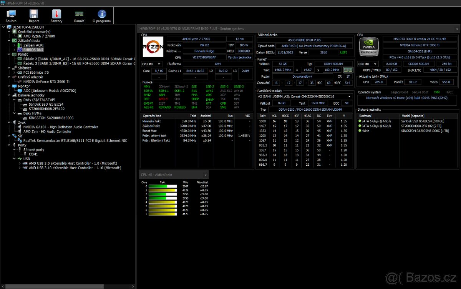Expand the PCI Sběrnice #0 node

(x=15, y=73)
